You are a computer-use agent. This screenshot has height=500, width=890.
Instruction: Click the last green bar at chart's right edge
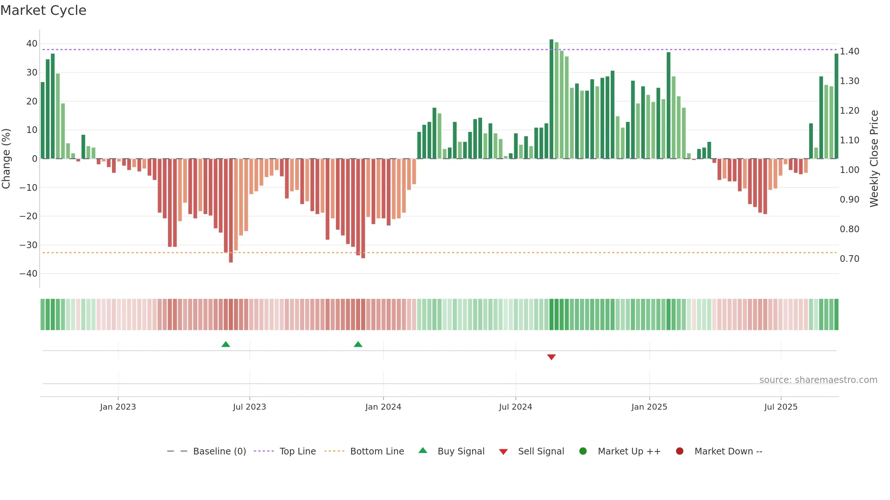pos(836,106)
